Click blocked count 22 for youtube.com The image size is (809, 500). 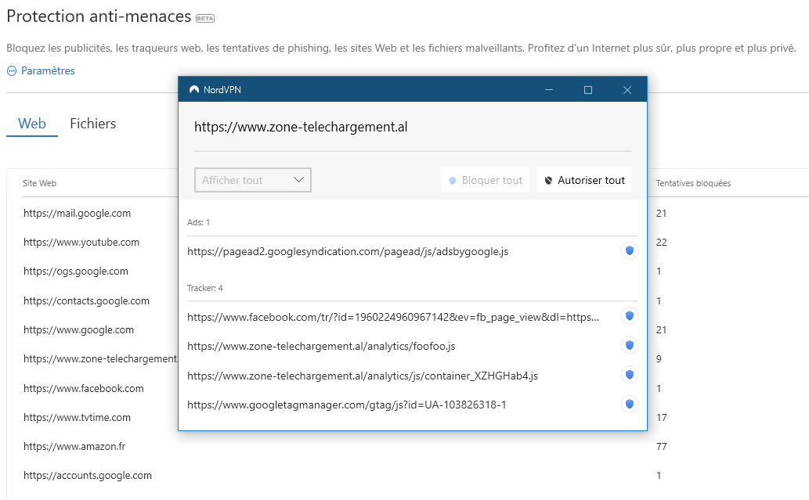click(x=662, y=243)
